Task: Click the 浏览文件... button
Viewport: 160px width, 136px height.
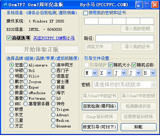Action: click(x=98, y=47)
